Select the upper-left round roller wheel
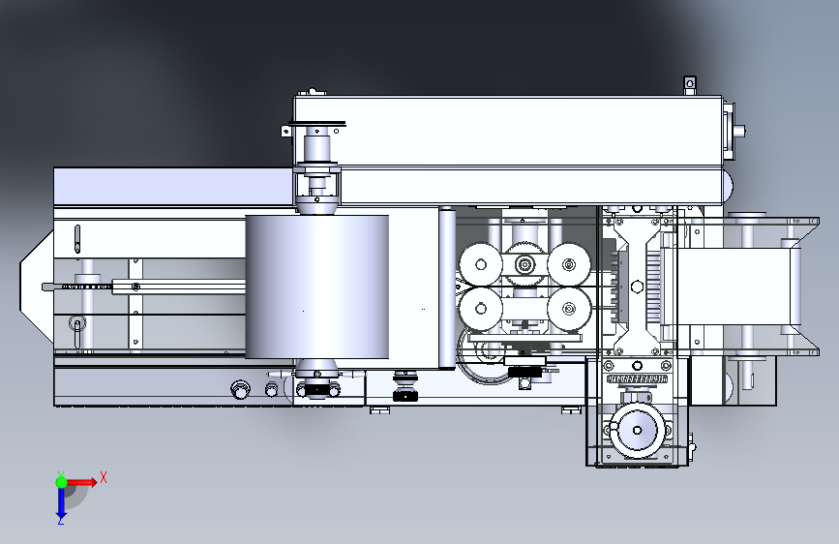 pos(481,264)
